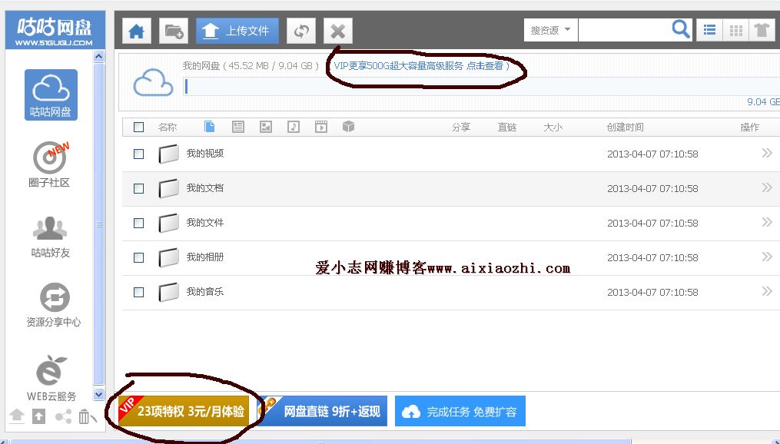Expand actions arrow for 我的视频
Image resolution: width=780 pixels, height=444 pixels.
pos(767,153)
